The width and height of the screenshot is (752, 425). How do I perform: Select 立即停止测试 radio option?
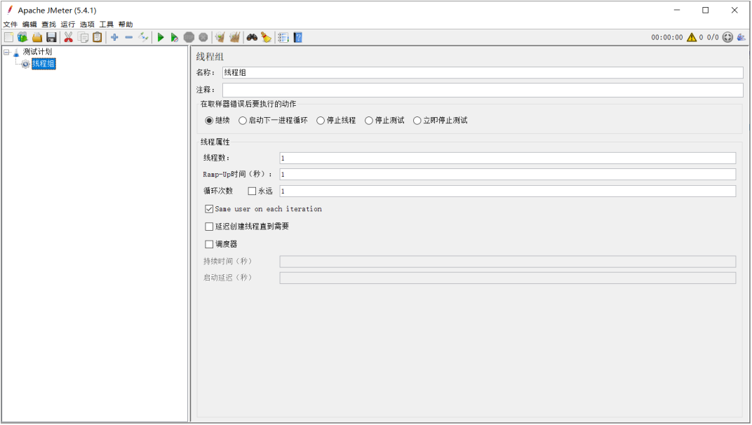pyautogui.click(x=417, y=121)
